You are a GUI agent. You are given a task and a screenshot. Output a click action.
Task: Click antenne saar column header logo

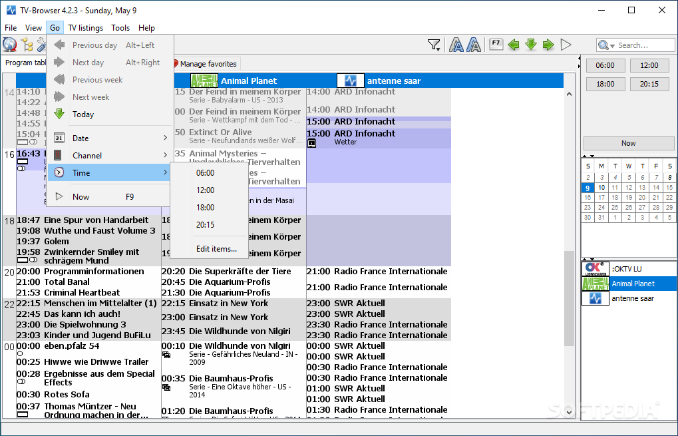coord(350,81)
